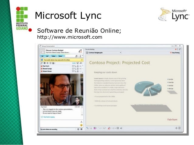Toggle the microphone mute icon

coord(42,63)
